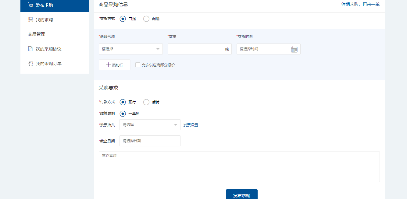
Task: Open the 商品气源 dropdown
Action: click(x=131, y=49)
